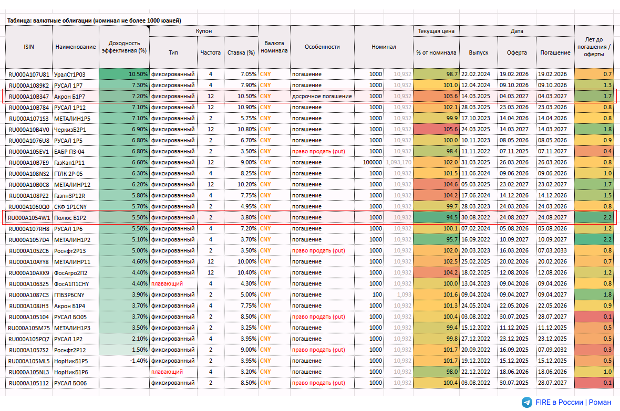Click coupon rate 10.90% in РУСАЛ 1Р12 row
Image resolution: width=620 pixels, height=411 pixels.
pyautogui.click(x=241, y=108)
